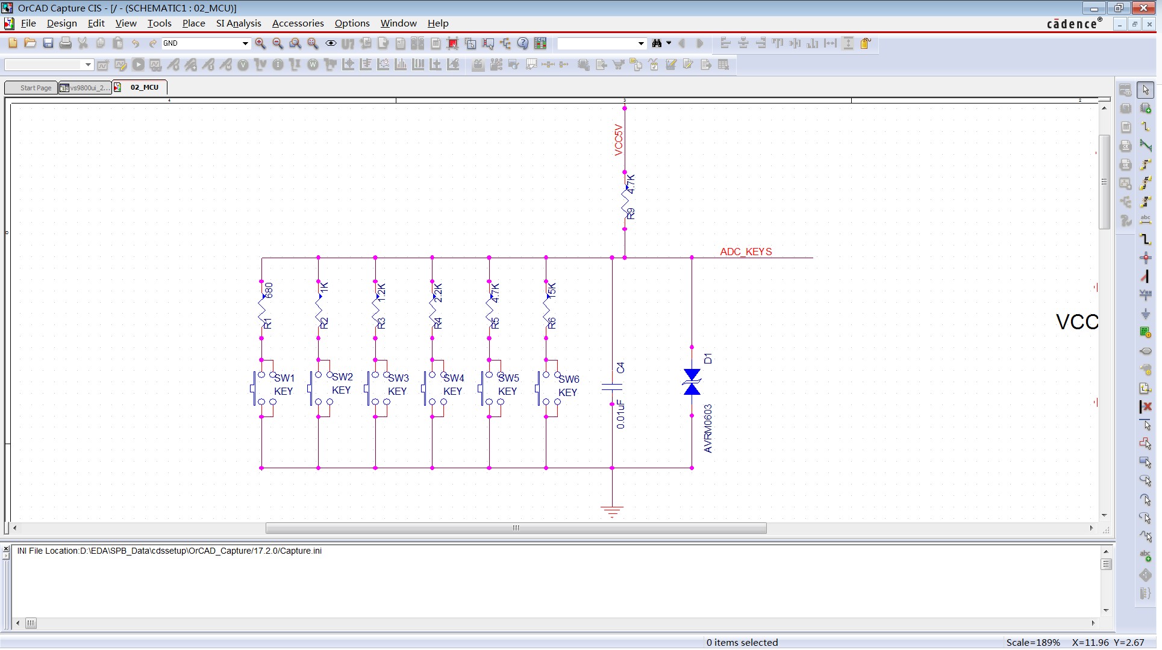Select the Place Part tool
Viewport: 1162px width, 650px height.
point(1145,108)
